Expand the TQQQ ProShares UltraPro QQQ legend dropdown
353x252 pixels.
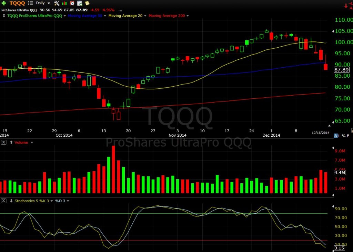pos(65,16)
